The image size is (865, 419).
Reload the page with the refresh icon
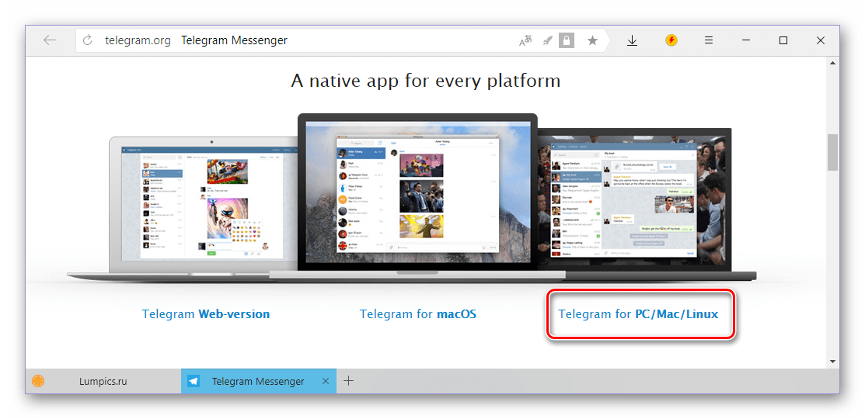pyautogui.click(x=88, y=40)
